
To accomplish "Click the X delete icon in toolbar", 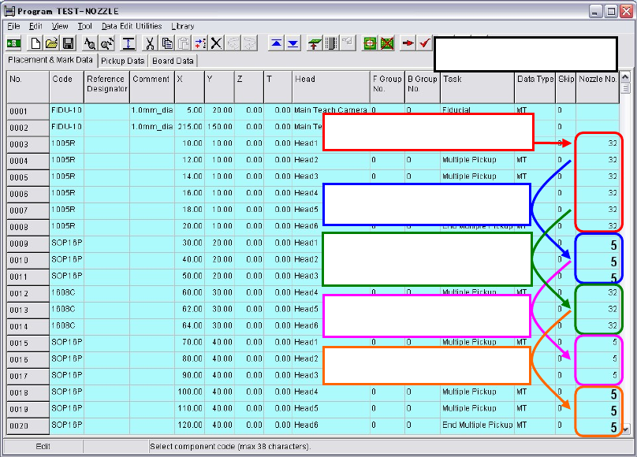I will (216, 43).
